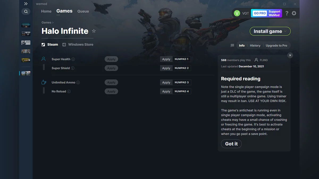Switch to the Queue tab
The height and width of the screenshot is (179, 319).
click(83, 11)
